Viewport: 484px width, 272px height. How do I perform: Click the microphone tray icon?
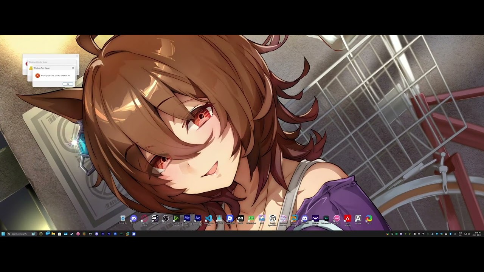(x=455, y=234)
